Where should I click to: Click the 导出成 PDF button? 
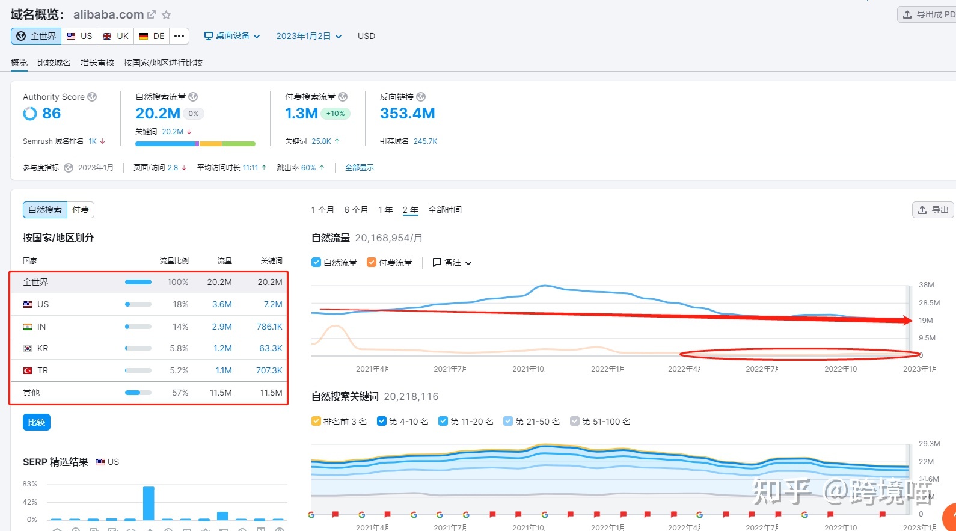pos(927,14)
